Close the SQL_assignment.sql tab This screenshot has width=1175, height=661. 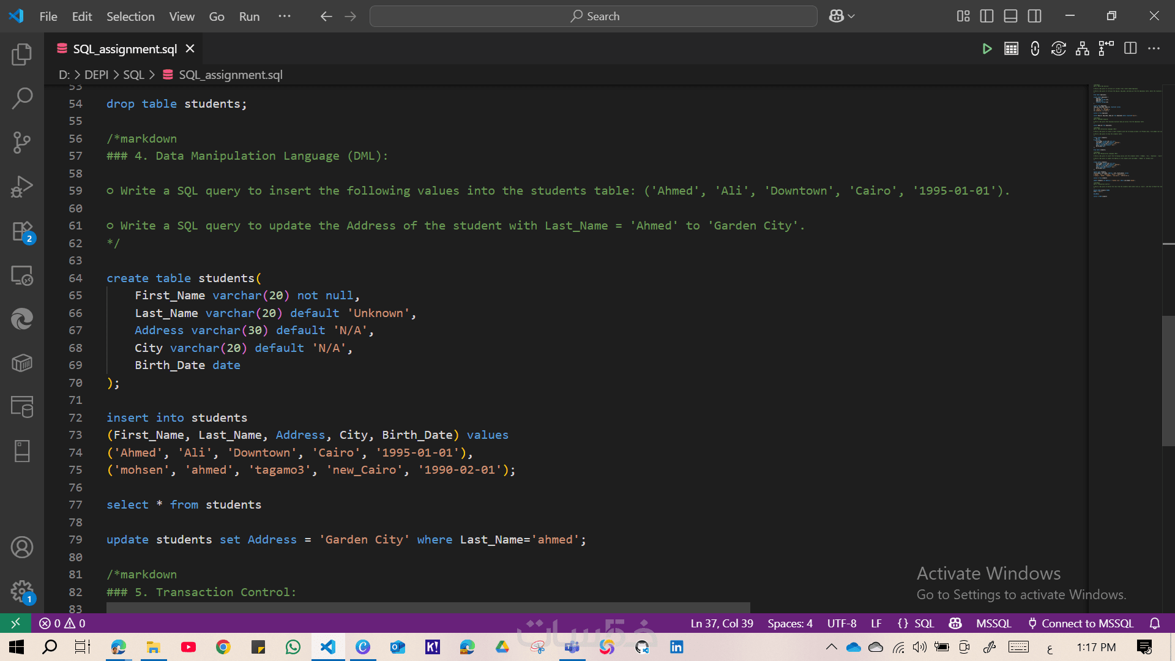(190, 49)
